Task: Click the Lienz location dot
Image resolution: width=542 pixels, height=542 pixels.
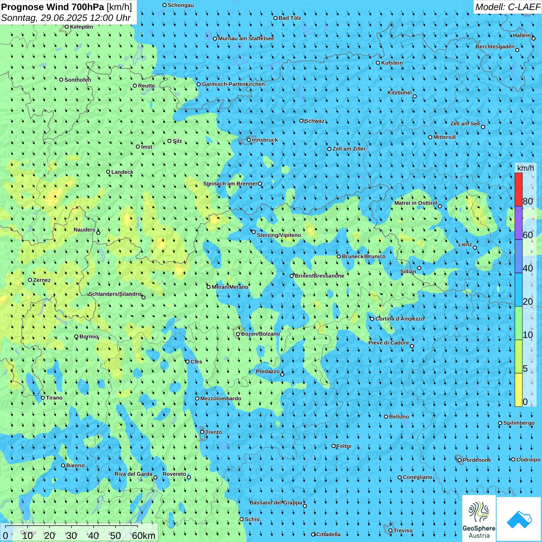Action: pyautogui.click(x=475, y=248)
